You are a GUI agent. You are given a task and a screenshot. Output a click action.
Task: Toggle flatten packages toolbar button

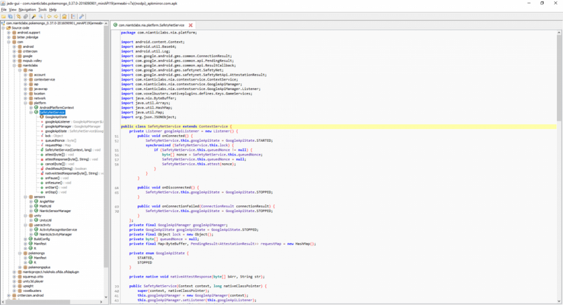click(18, 16)
